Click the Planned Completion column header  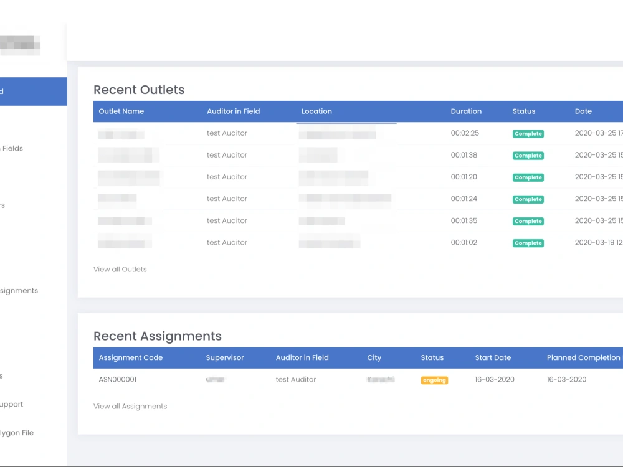point(584,357)
